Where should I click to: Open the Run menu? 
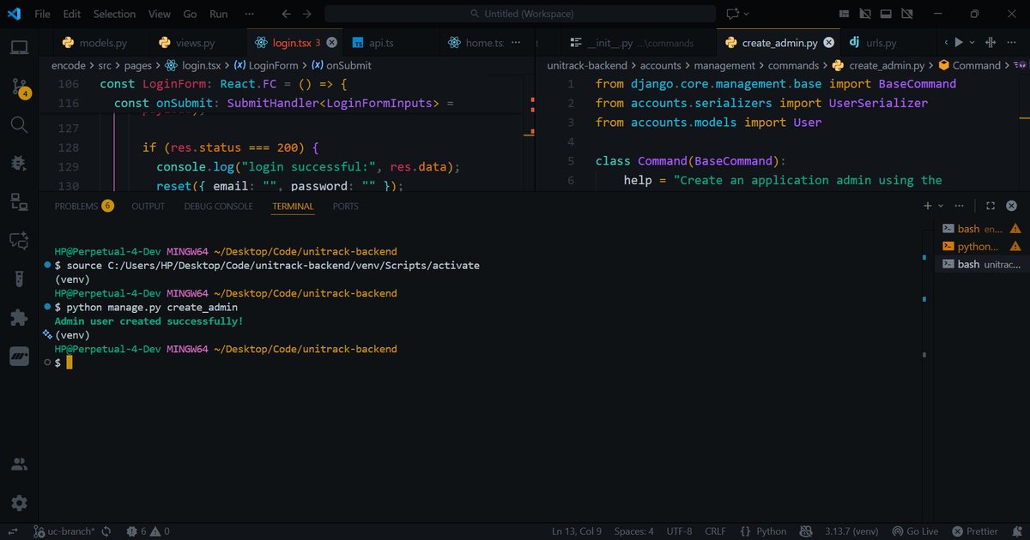pyautogui.click(x=219, y=14)
